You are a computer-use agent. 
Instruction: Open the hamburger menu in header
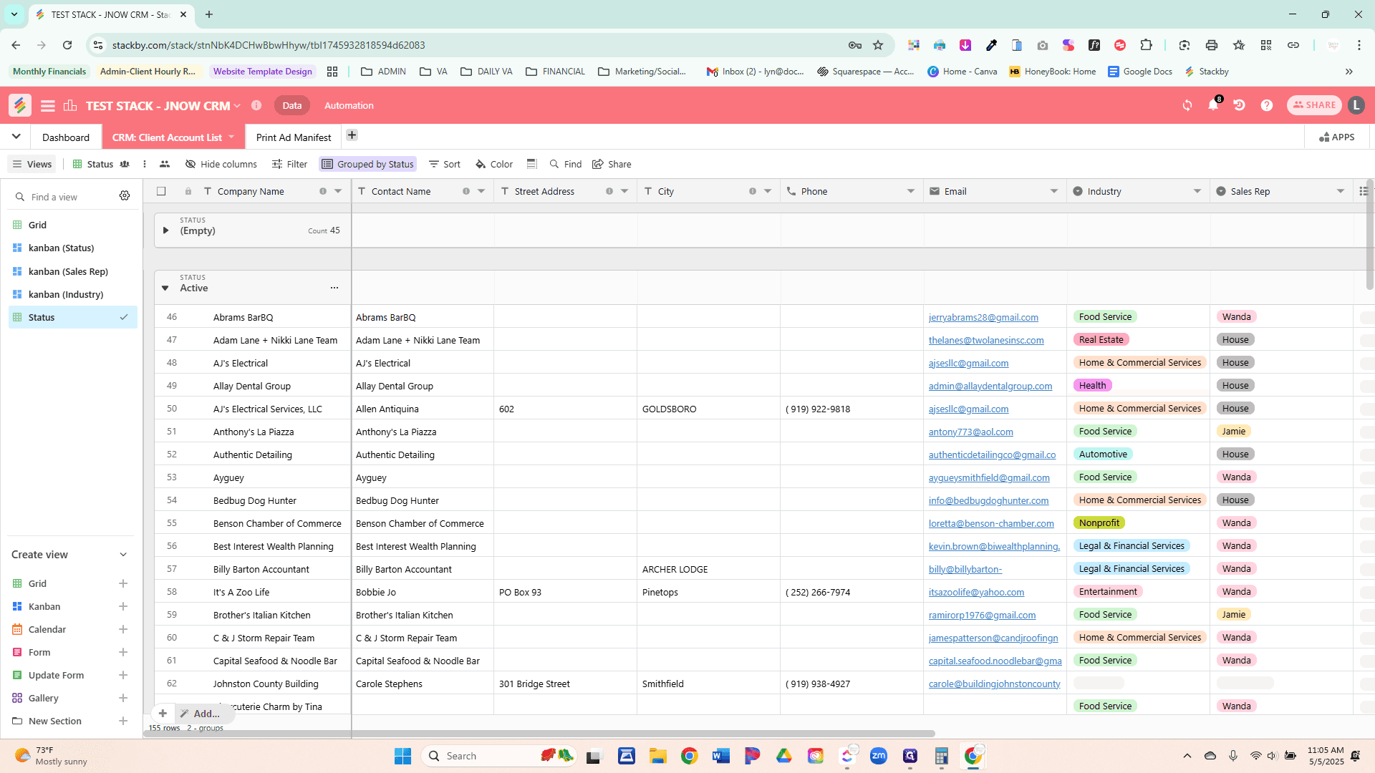coord(48,106)
